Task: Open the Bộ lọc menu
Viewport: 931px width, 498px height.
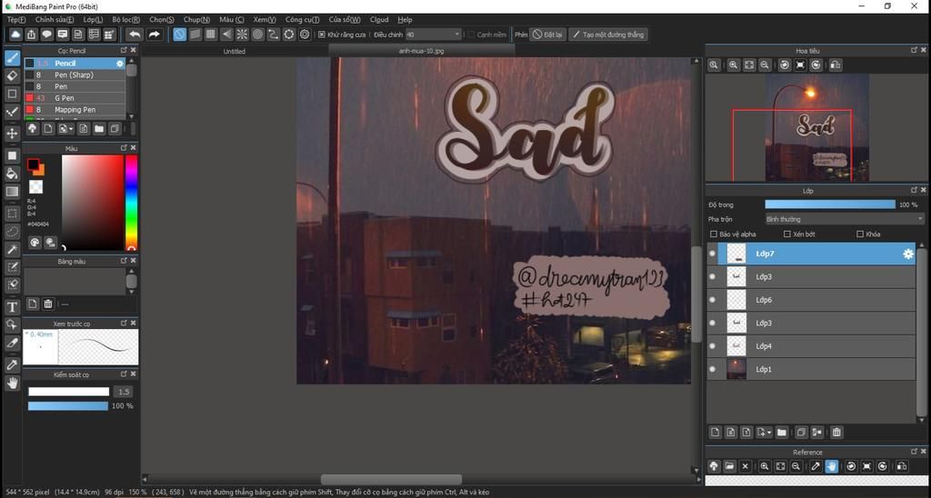Action: [x=125, y=20]
